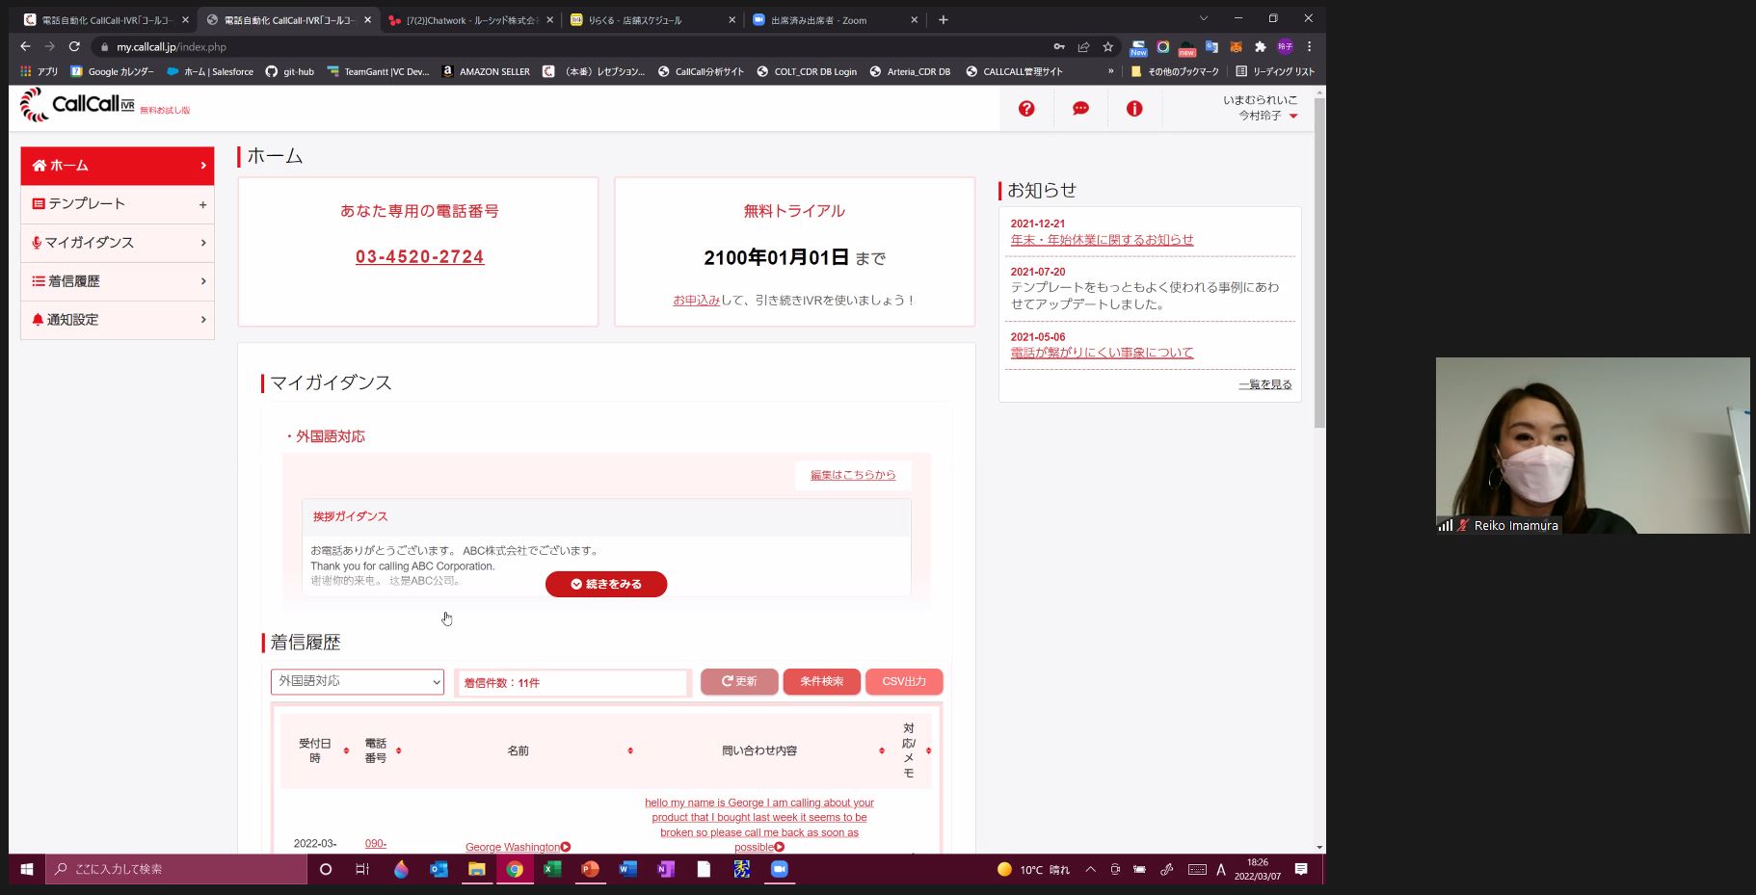
Task: Switch to the りらくる 店舗スケジュール tab
Action: click(652, 19)
